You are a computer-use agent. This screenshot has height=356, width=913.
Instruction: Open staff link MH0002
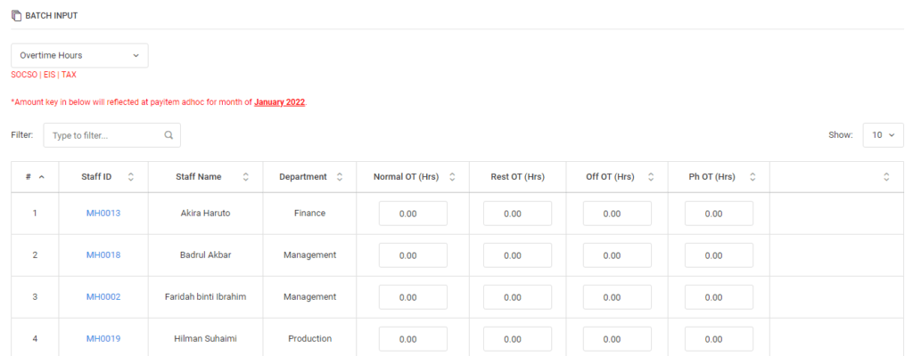[103, 296]
